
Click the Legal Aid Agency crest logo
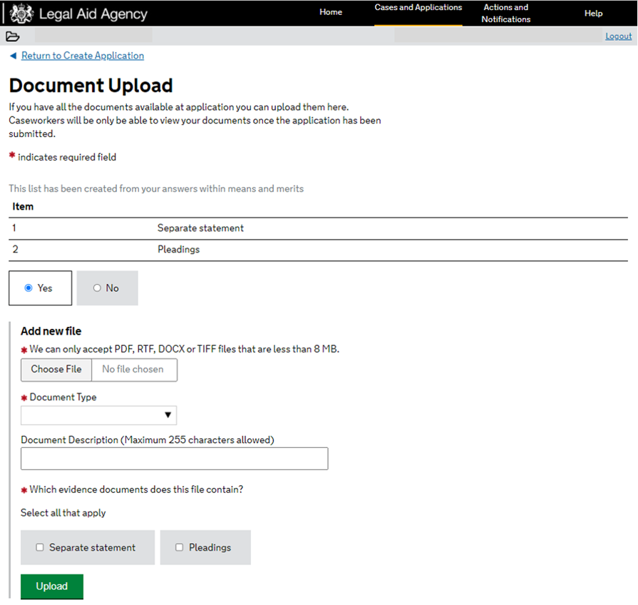click(21, 14)
